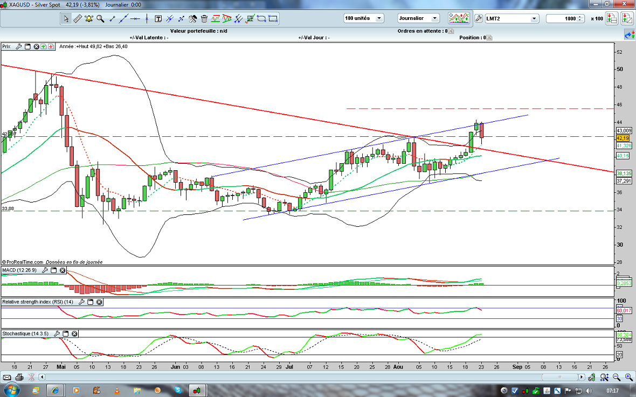Click the alarm bell alert icon
Screen dimensions: 636x397
(89, 18)
